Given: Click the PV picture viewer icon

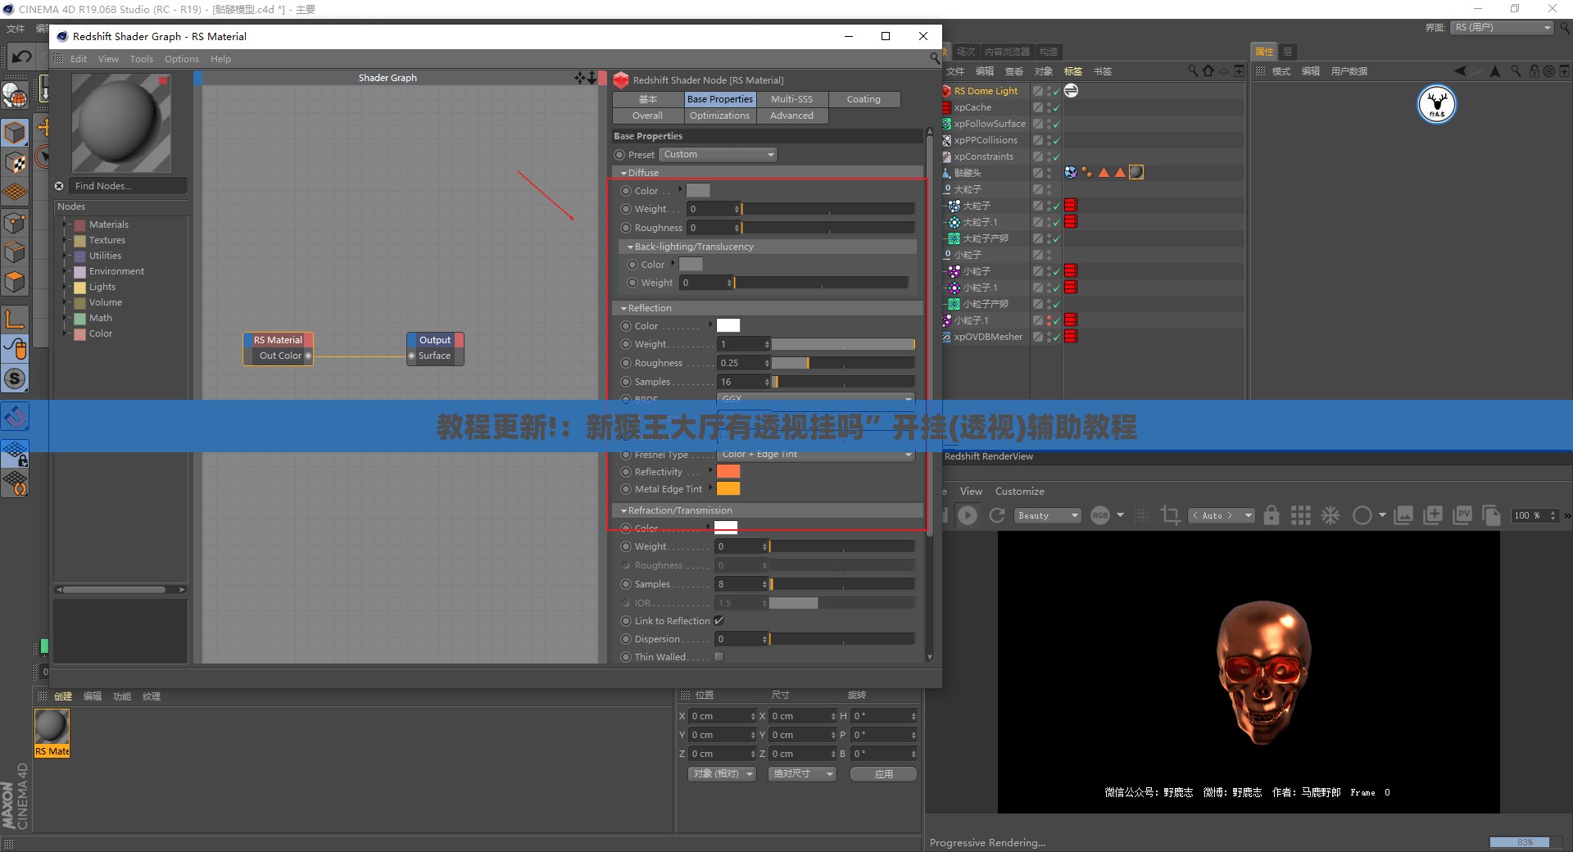Looking at the screenshot, I should click(1462, 515).
